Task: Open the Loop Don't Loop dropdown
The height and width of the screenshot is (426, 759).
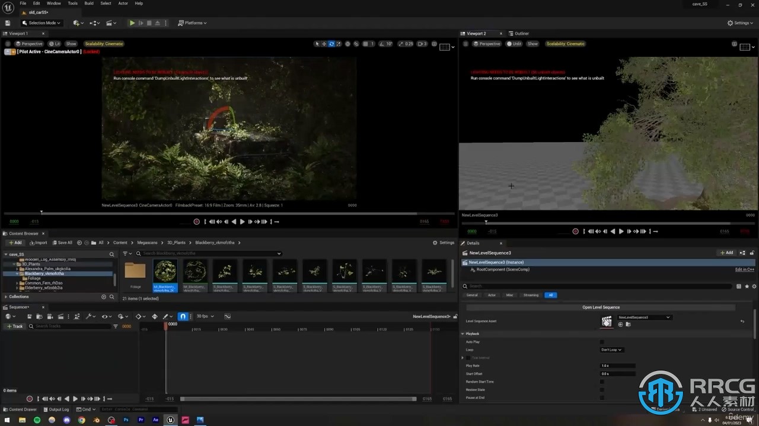Action: [x=612, y=350]
